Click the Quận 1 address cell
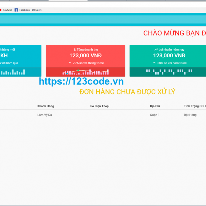Image resolution: width=206 pixels, height=206 pixels. [155, 115]
